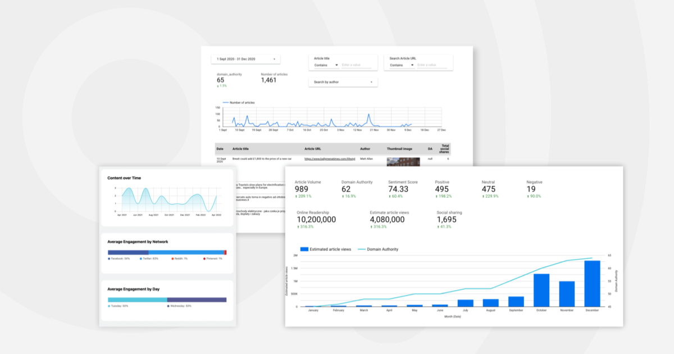Select the Twitter legend marker
The image size is (674, 354).
(x=141, y=258)
